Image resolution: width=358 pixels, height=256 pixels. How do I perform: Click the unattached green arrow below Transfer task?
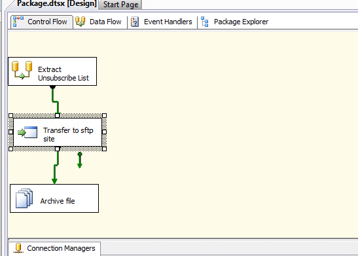(x=80, y=160)
